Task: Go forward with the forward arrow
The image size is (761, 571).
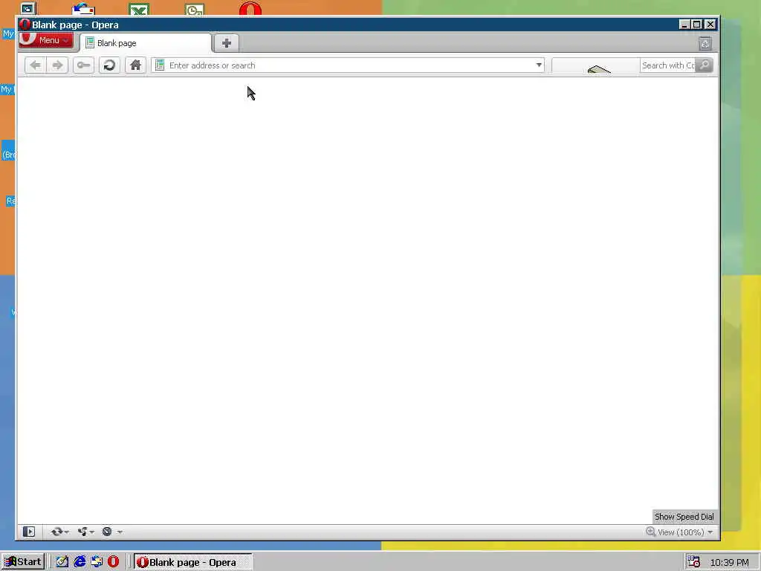Action: [57, 65]
